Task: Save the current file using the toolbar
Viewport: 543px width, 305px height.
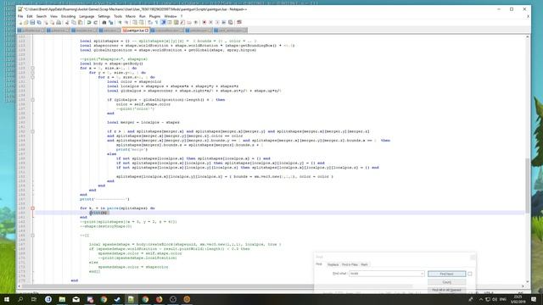Action: coord(32,23)
